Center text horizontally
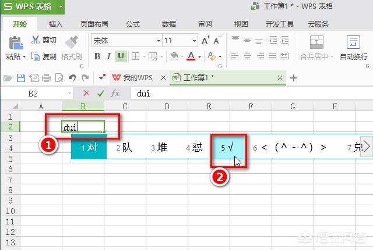Viewport: 373px width, 250px height. click(247, 56)
